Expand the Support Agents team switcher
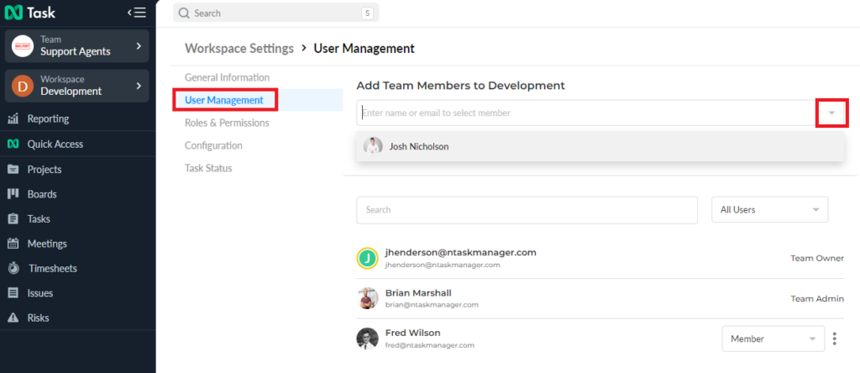 point(76,46)
